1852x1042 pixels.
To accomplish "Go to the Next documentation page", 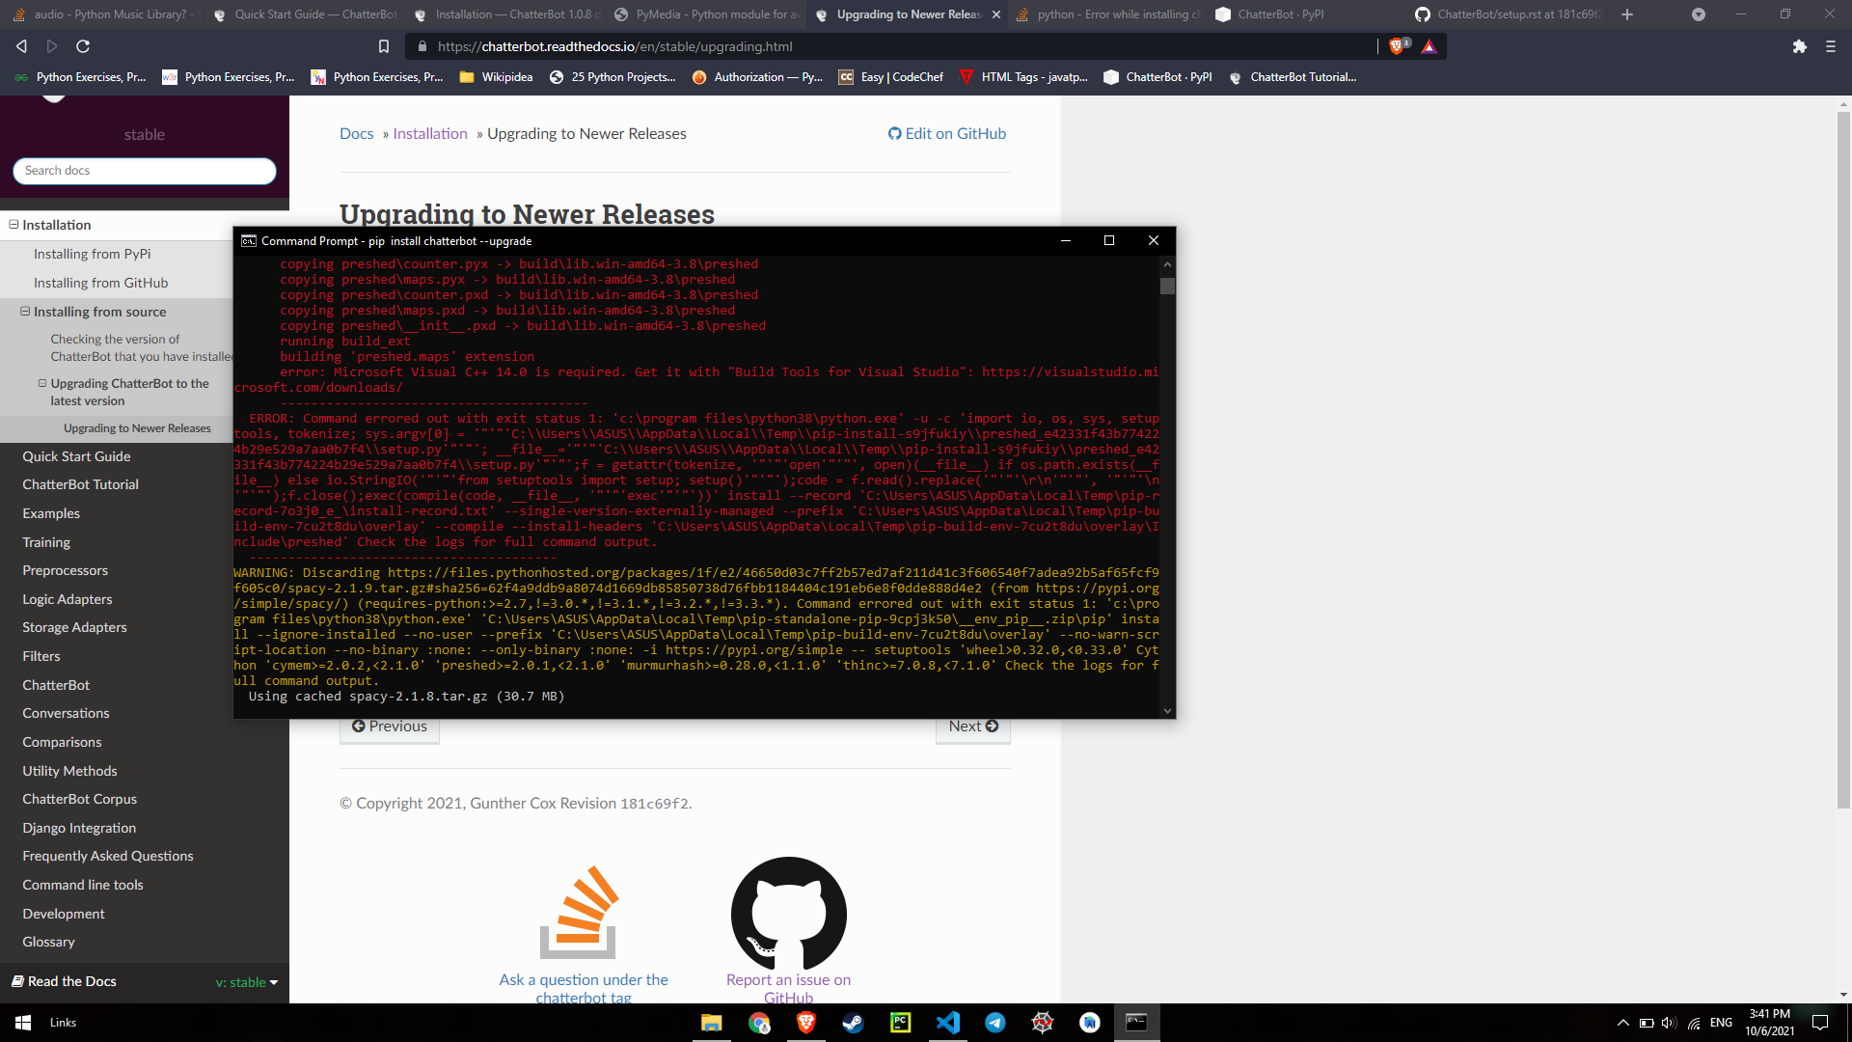I will (x=973, y=727).
